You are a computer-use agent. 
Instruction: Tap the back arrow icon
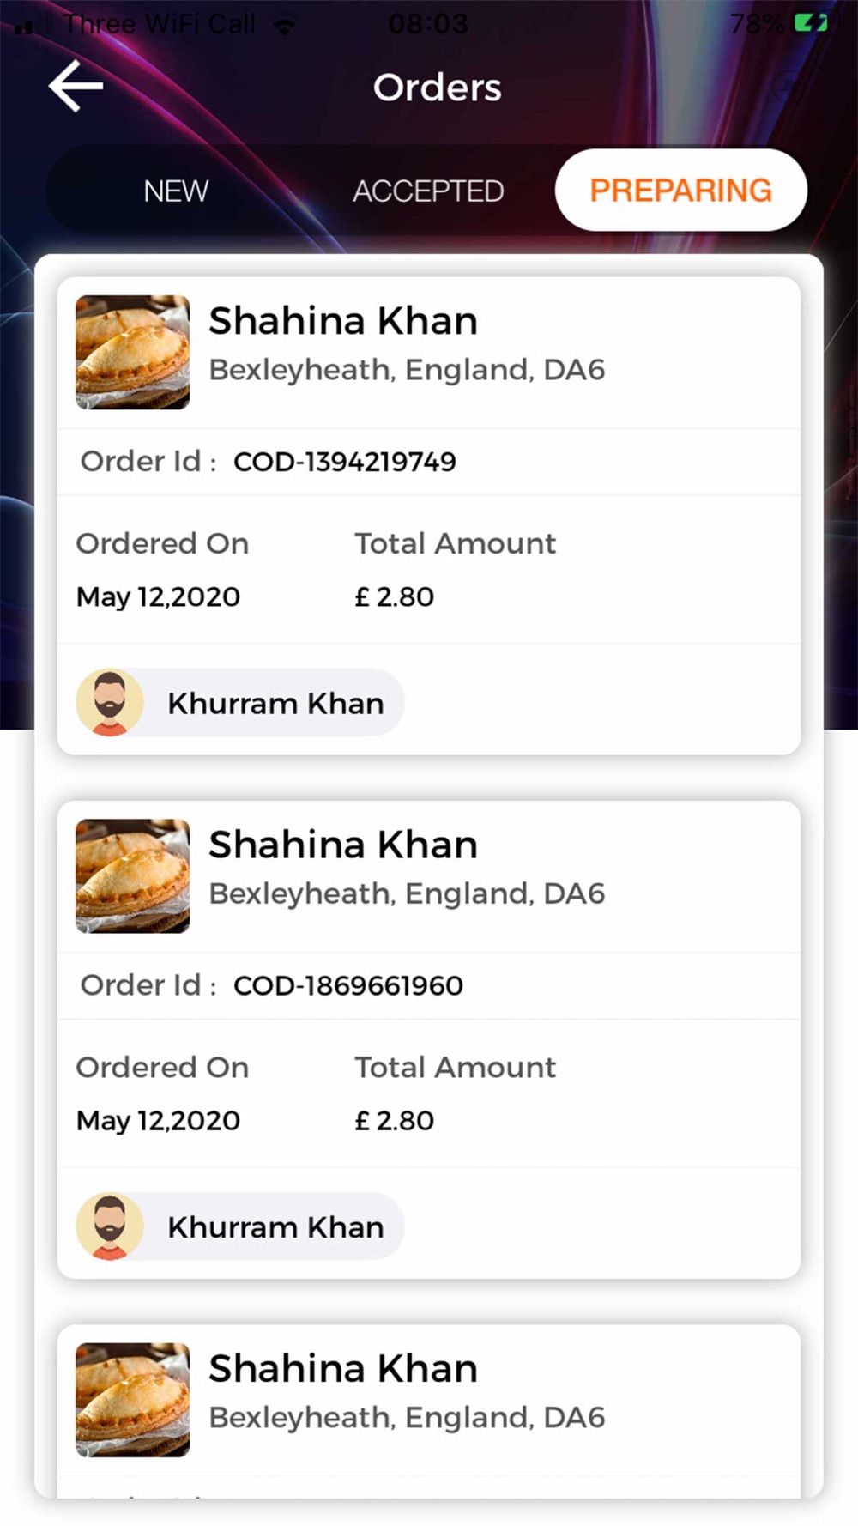[x=76, y=86]
